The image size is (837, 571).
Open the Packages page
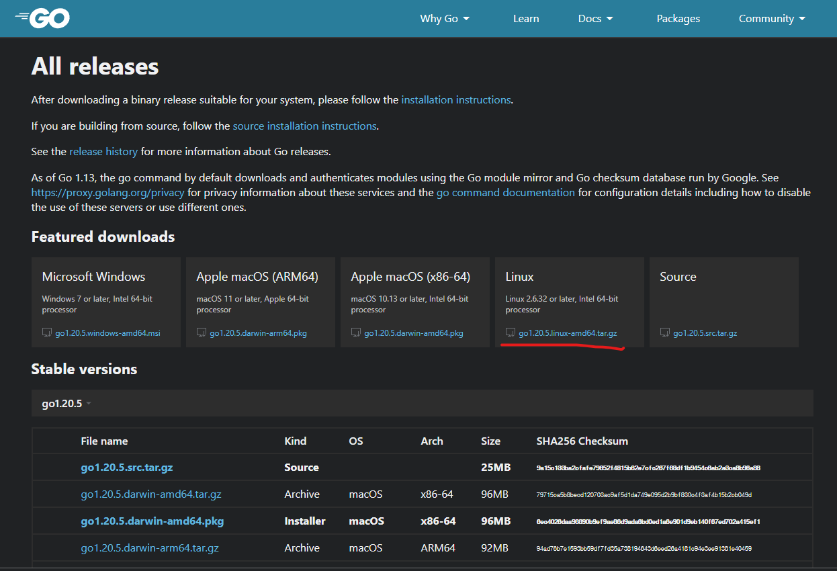[x=678, y=19]
